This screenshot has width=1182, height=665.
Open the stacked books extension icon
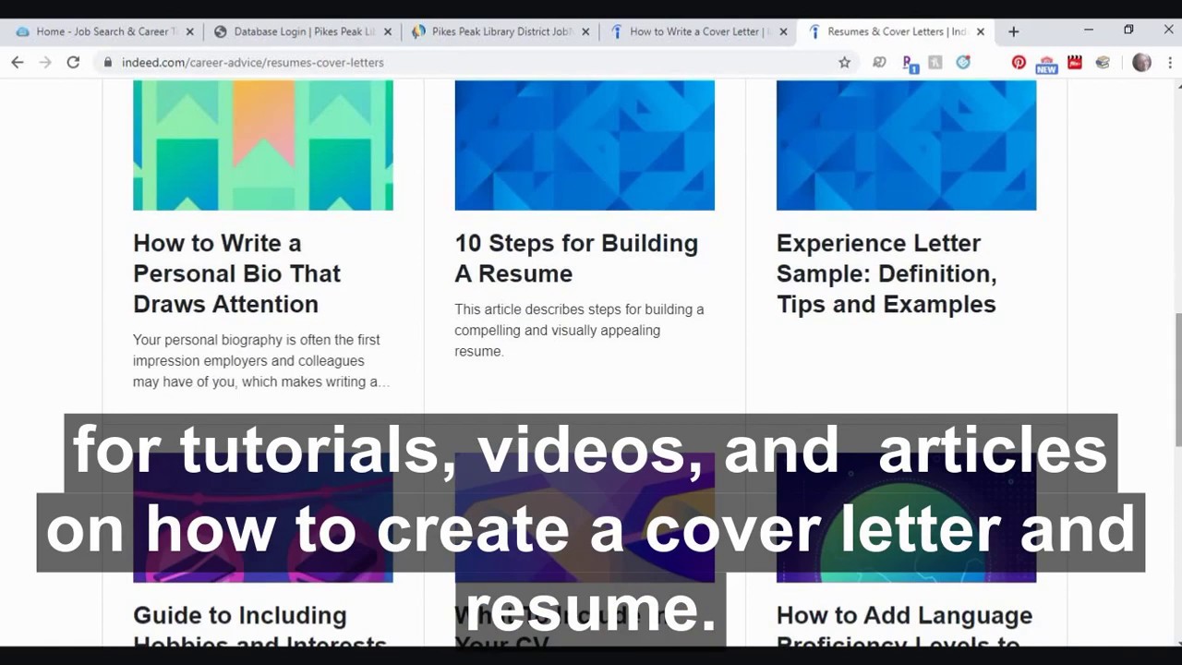coord(1103,62)
